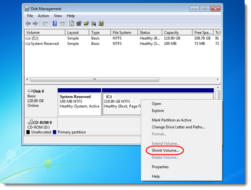Click the greyed Delete Volume entry
The height and width of the screenshot is (190, 251).
(x=182, y=157)
